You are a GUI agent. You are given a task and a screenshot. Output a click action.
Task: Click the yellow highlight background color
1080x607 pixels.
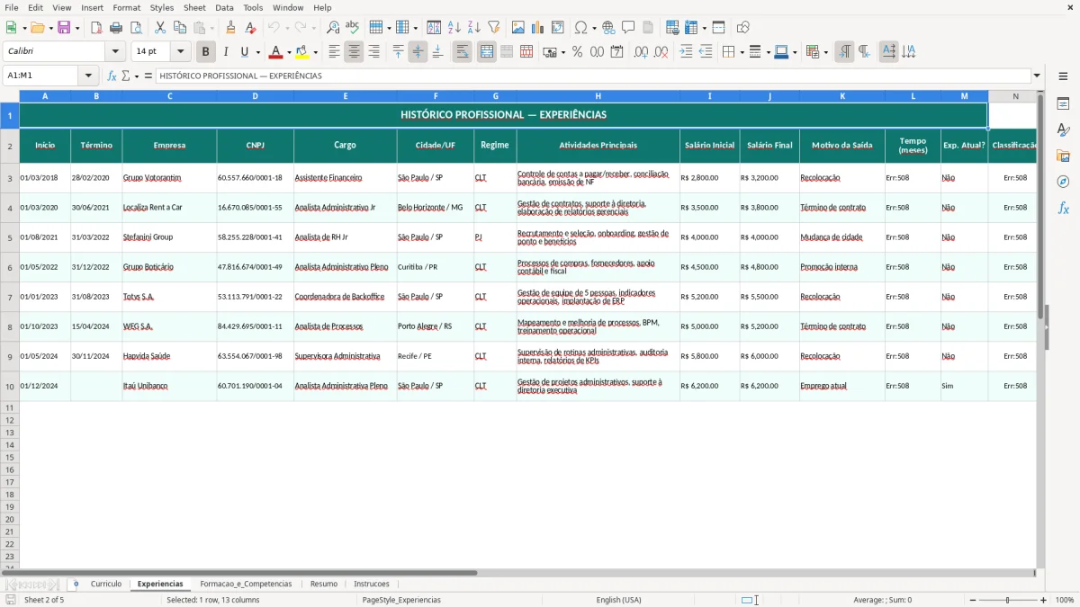(x=301, y=52)
